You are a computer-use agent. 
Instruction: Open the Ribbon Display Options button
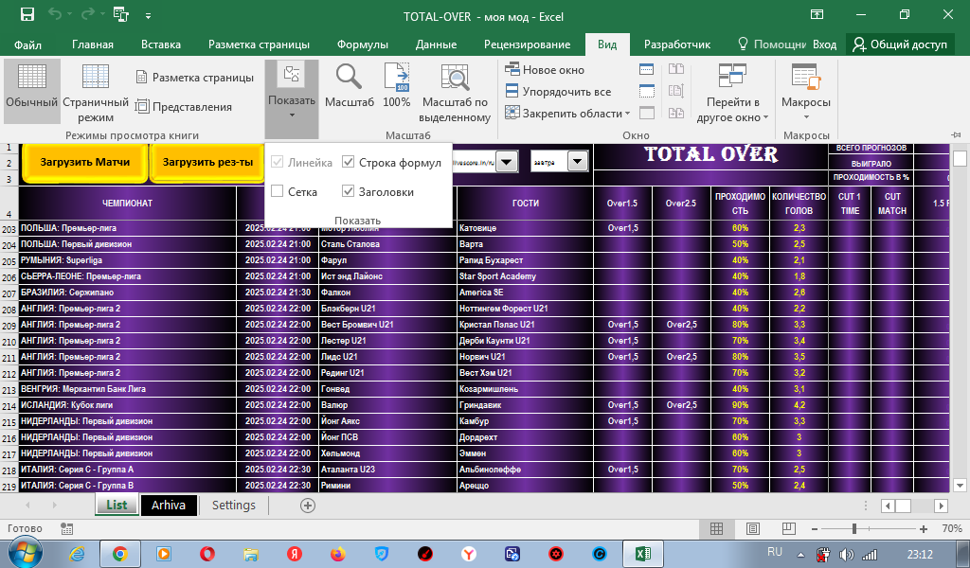point(817,15)
